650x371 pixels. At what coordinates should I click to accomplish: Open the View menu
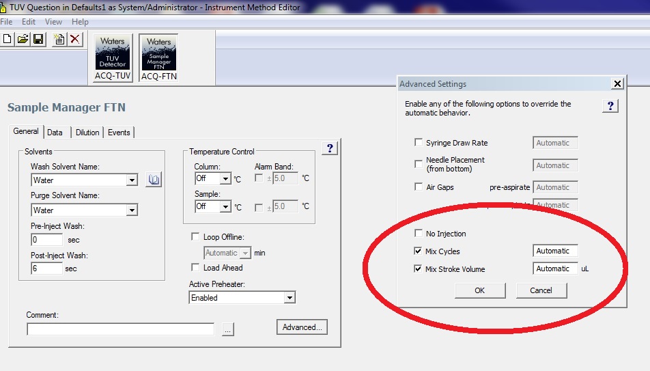tap(53, 22)
